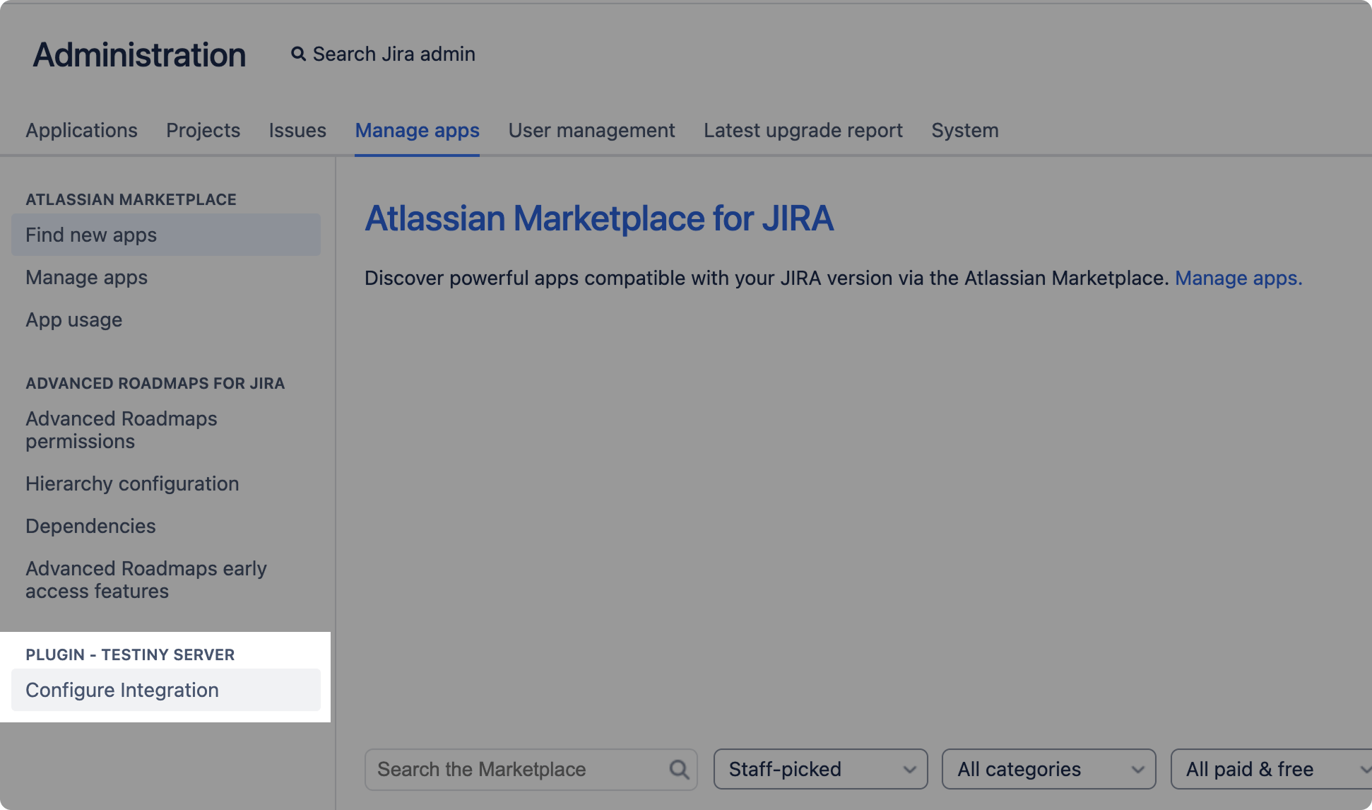Go to the Issues tab

tap(297, 131)
